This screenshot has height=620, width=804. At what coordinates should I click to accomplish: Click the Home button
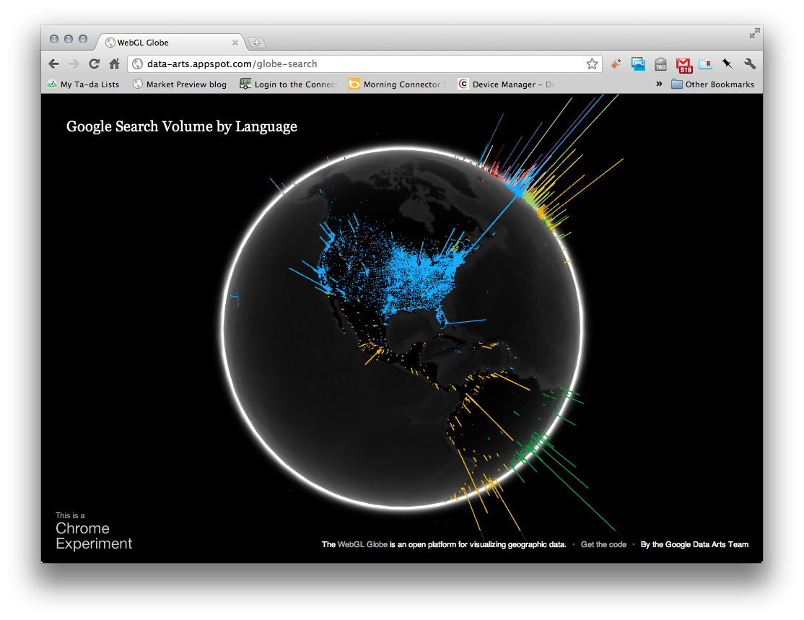[x=114, y=64]
